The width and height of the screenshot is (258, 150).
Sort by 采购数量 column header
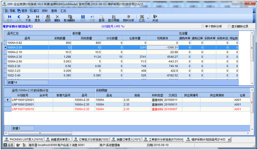pos(60,38)
